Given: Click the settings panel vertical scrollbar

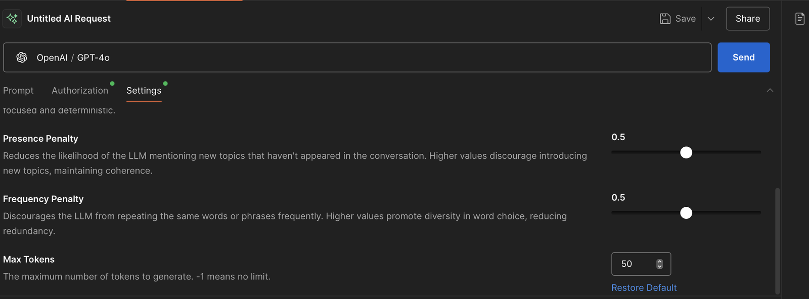Looking at the screenshot, I should [777, 241].
